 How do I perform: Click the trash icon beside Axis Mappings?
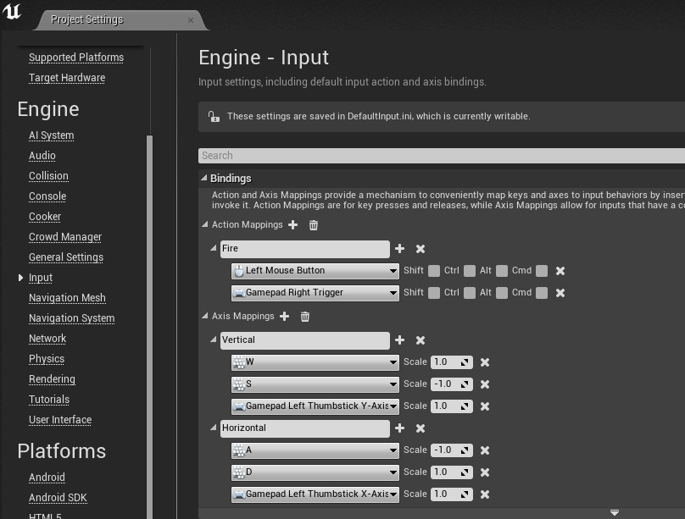tap(304, 316)
